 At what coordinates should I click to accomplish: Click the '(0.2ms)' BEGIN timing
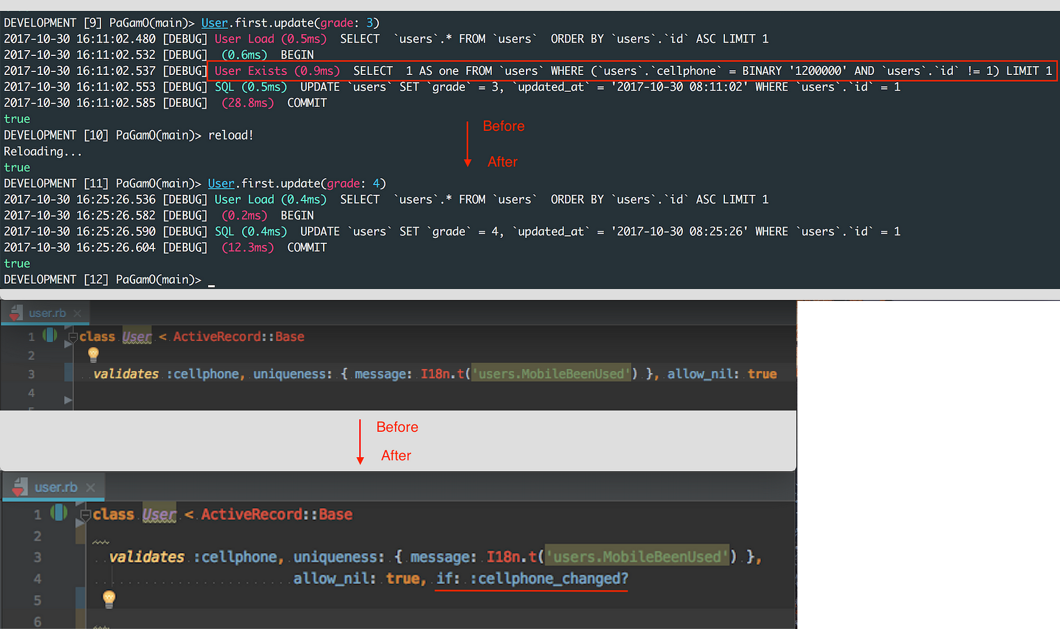245,216
